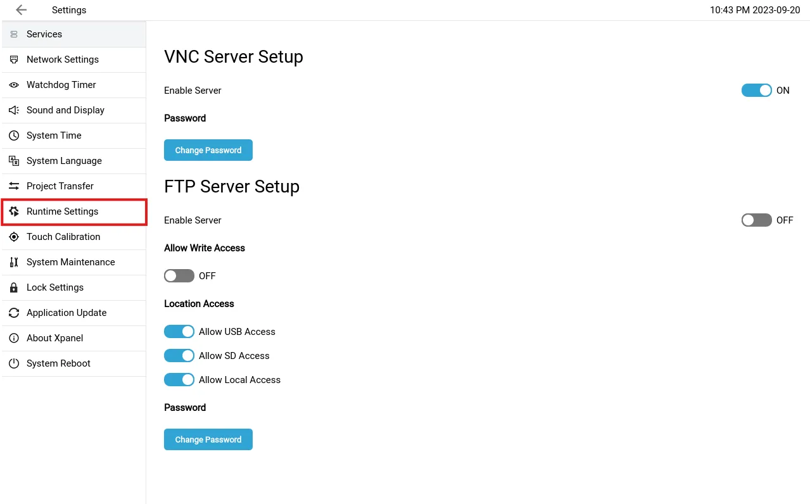Screen dimensions: 810x504
Task: Click the System Time clock icon
Action: click(x=14, y=135)
